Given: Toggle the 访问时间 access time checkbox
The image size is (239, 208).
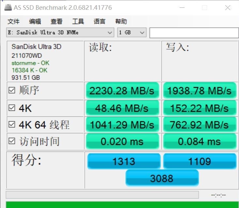Looking at the screenshot, I should (12, 141).
